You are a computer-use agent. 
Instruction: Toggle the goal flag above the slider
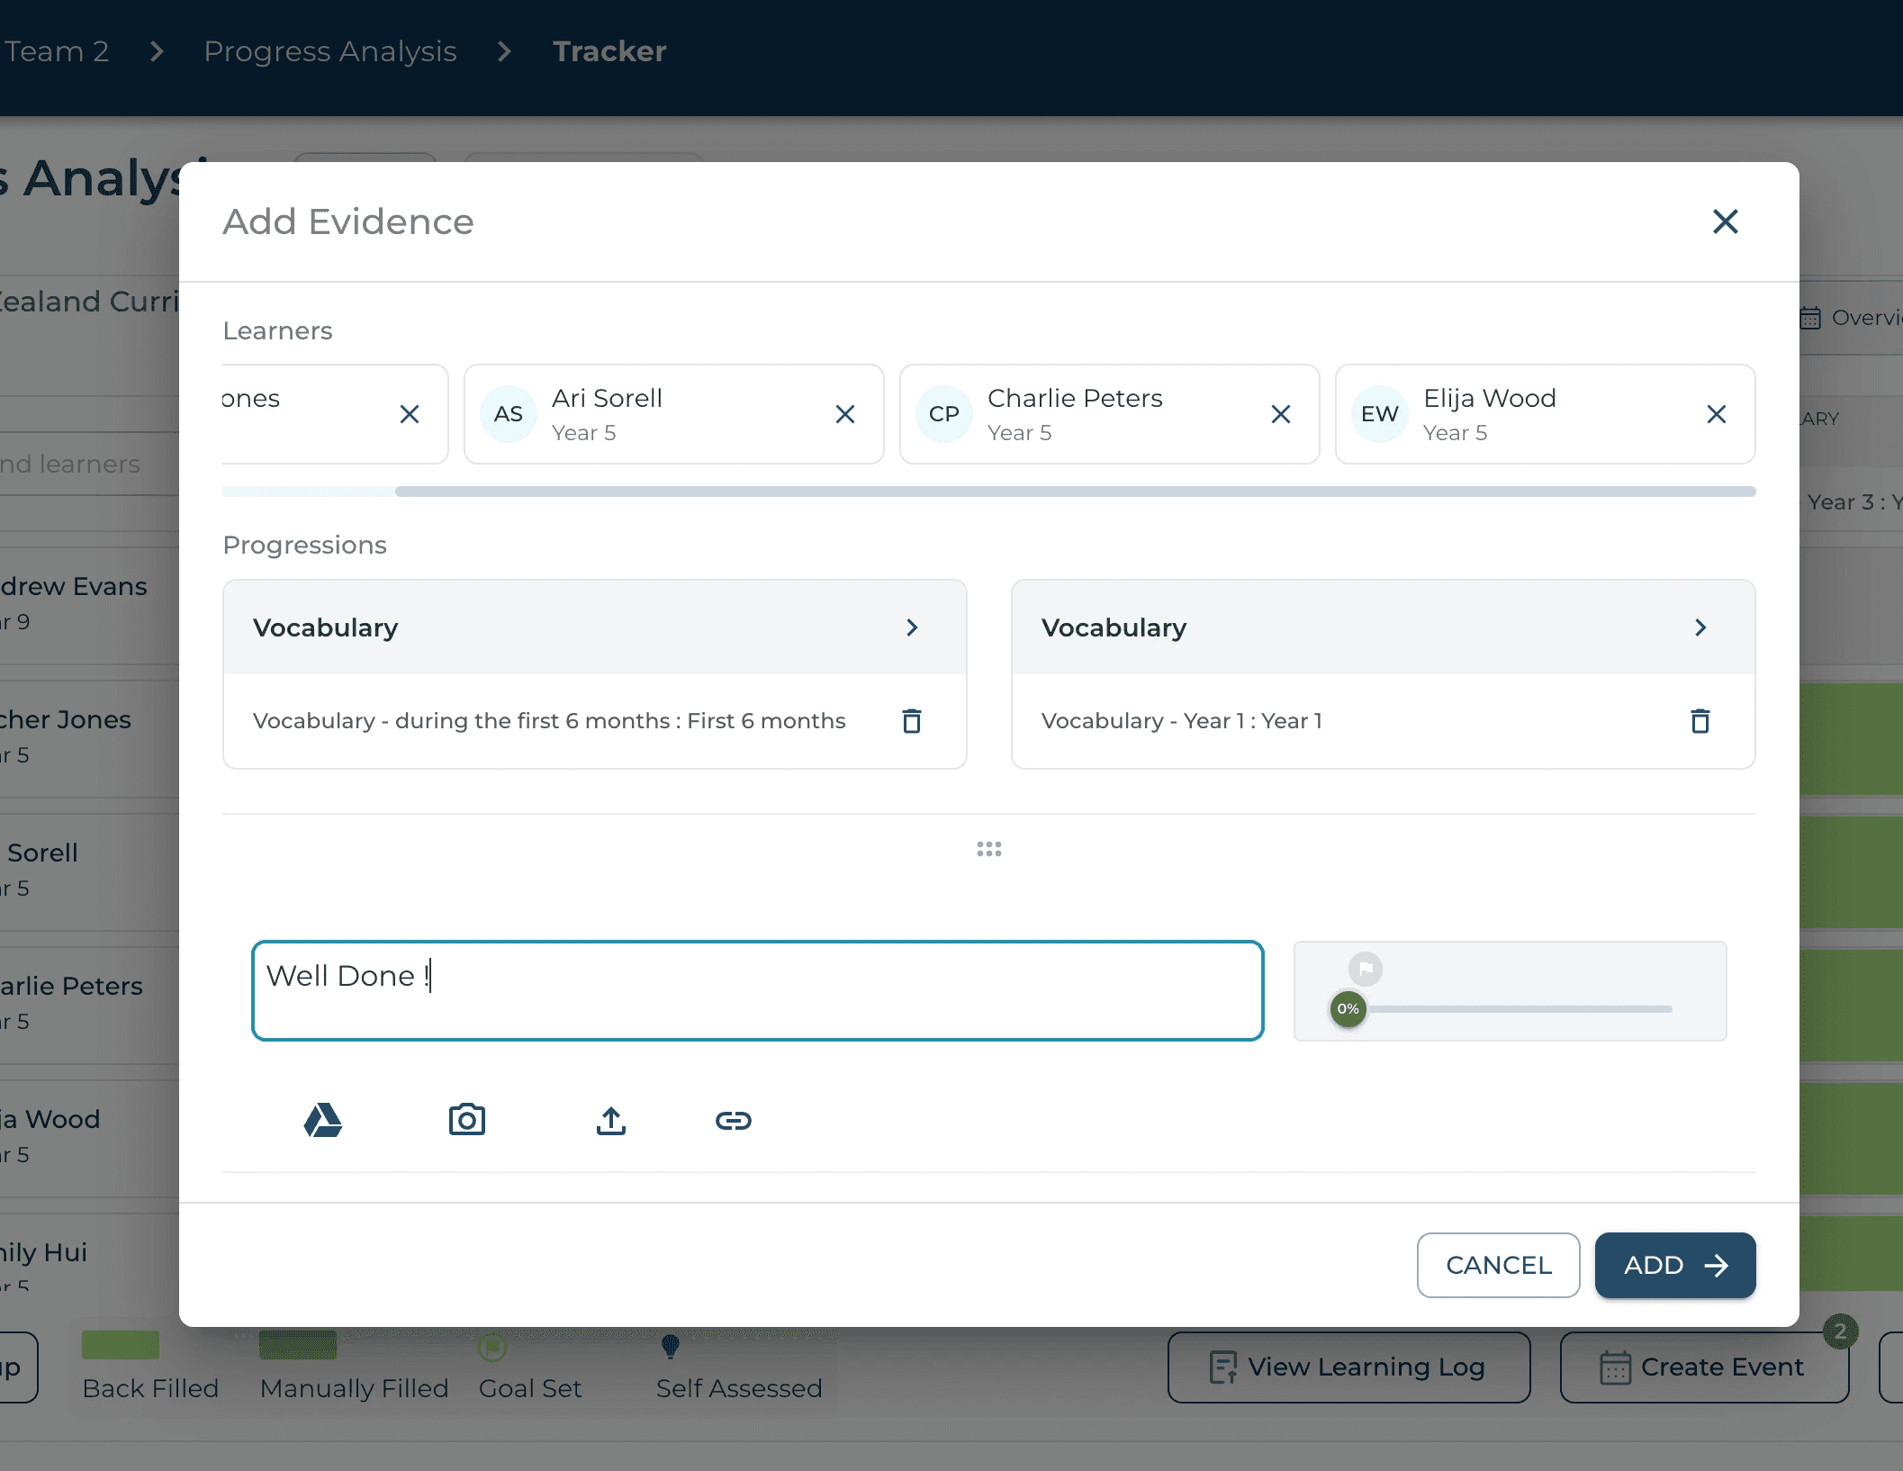point(1365,969)
